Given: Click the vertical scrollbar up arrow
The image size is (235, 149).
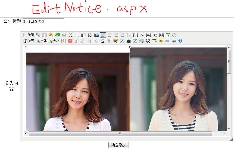Looking at the screenshot, I should pos(229,47).
